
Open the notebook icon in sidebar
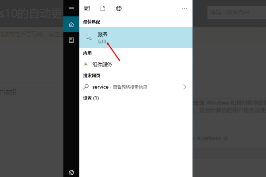pos(71,40)
